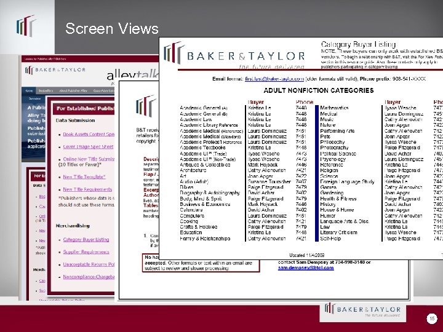Click the sam.dempsey@btol.com email link
This screenshot has width=443, height=332.
point(306,267)
